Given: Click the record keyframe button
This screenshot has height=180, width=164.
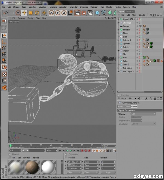Looking at the screenshot, I should point(82,150).
